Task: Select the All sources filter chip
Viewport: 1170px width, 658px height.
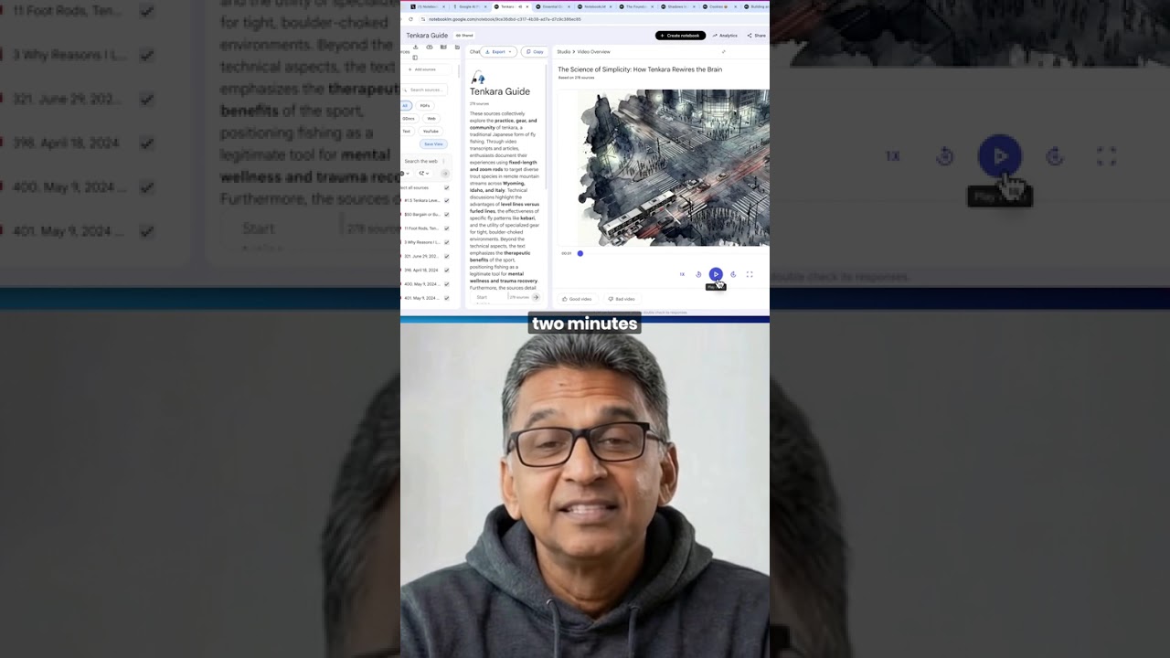Action: (x=406, y=106)
